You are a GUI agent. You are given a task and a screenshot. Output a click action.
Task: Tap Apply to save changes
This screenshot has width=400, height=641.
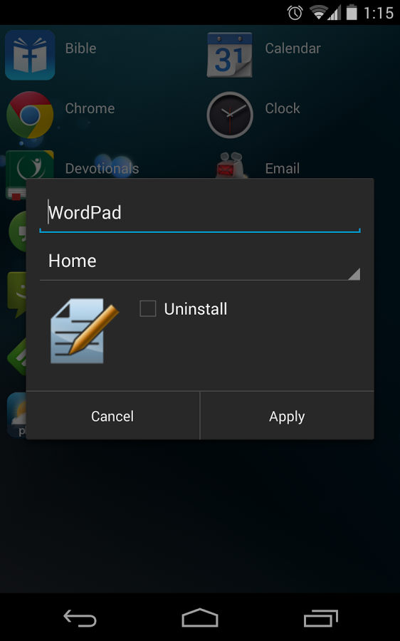[x=287, y=416]
